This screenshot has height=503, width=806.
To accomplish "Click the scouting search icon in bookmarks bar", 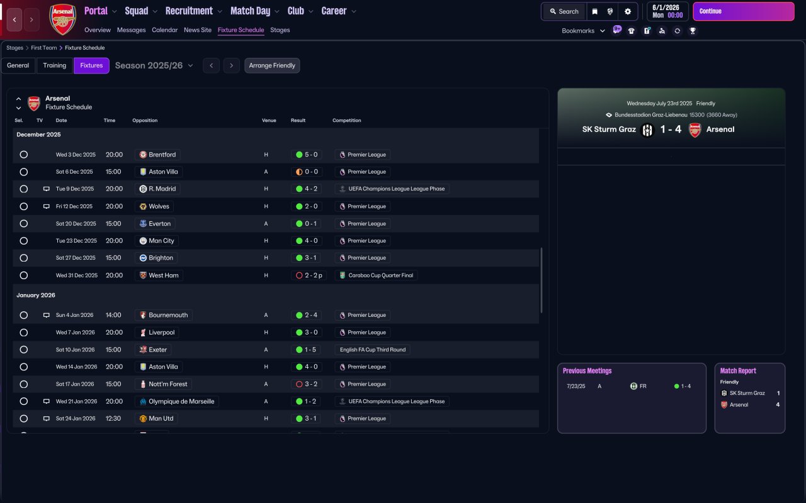I will tap(662, 31).
